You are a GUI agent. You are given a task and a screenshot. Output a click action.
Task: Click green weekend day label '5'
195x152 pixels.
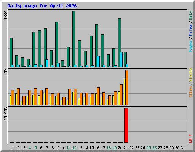point(35,148)
